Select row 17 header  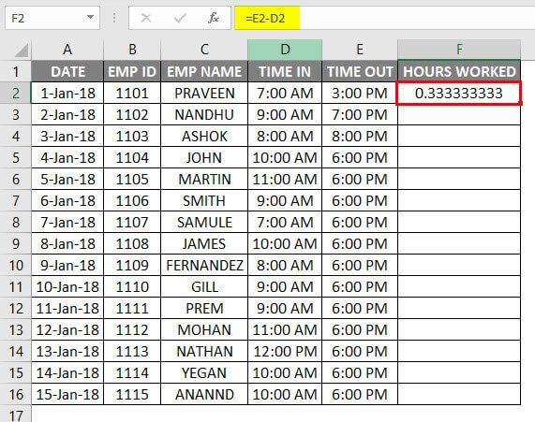pos(16,414)
